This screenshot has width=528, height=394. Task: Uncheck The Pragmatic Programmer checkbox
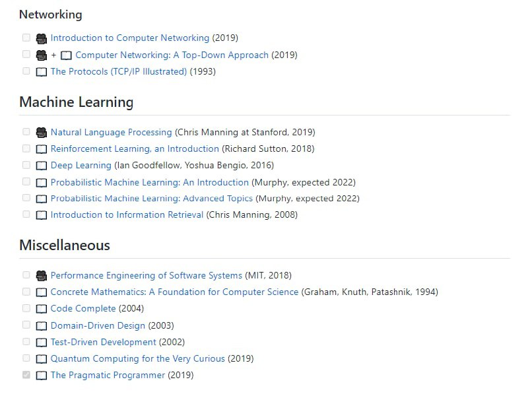click(26, 374)
